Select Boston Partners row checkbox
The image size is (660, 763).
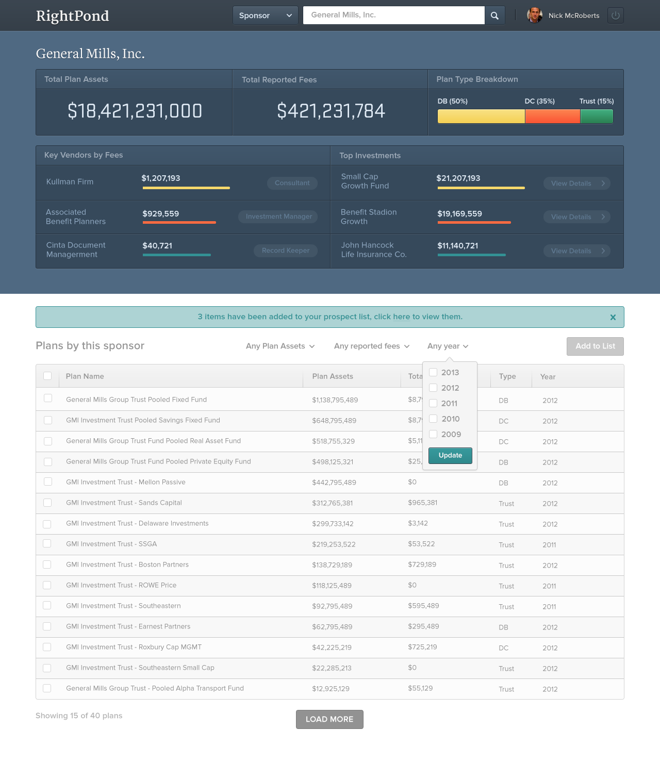(47, 565)
